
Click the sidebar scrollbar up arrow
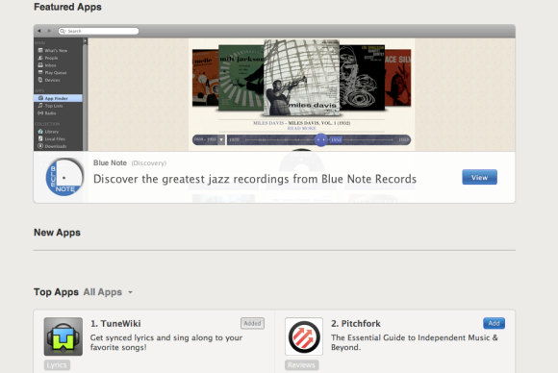85,41
